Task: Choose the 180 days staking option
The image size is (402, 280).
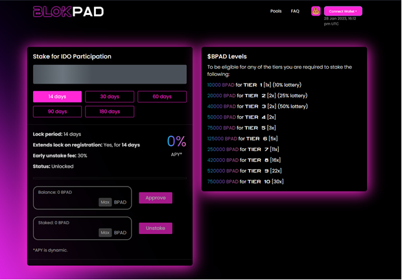Action: coord(110,111)
